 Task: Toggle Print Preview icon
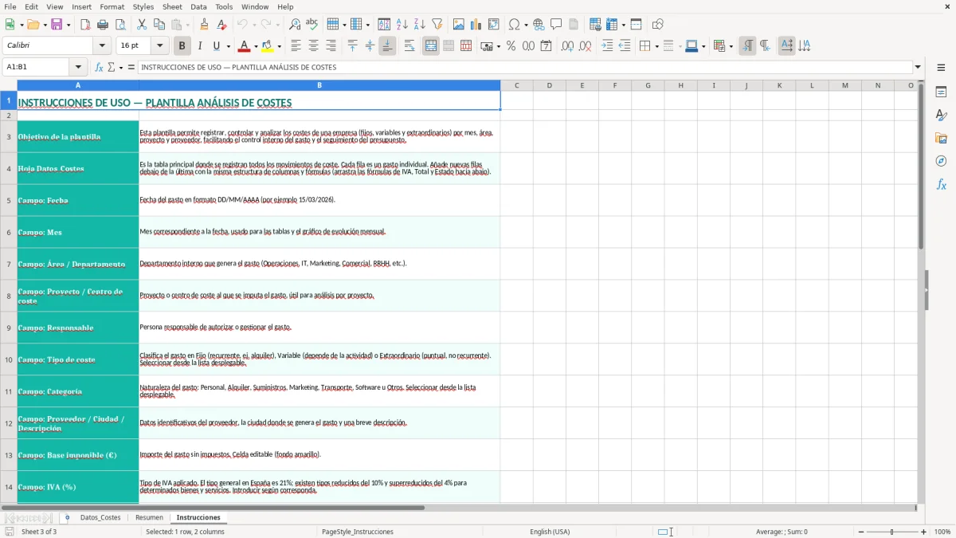(x=120, y=25)
